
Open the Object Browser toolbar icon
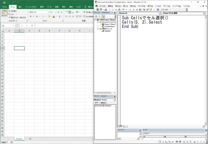[x=151, y=10]
